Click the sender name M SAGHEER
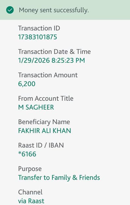The height and width of the screenshot is (205, 130). pyautogui.click(x=36, y=107)
